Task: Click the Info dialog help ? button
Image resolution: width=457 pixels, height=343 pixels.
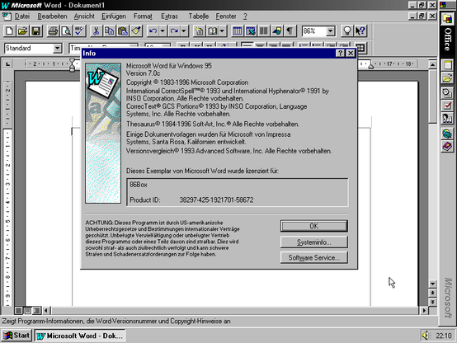Action: click(340, 54)
